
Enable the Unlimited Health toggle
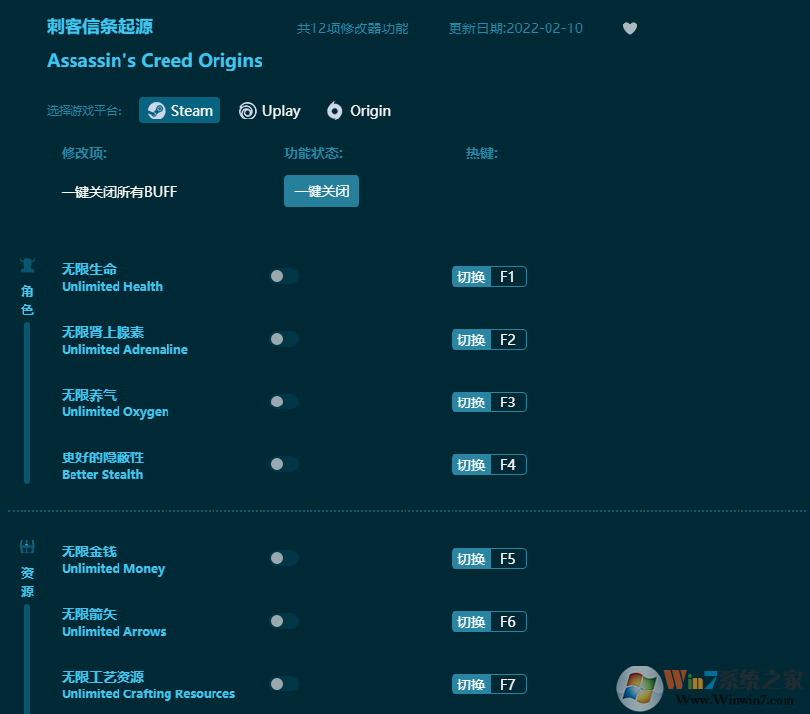point(284,276)
